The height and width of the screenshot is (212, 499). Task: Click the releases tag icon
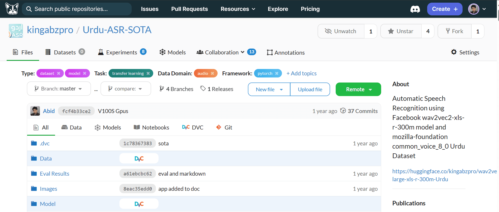tap(203, 88)
